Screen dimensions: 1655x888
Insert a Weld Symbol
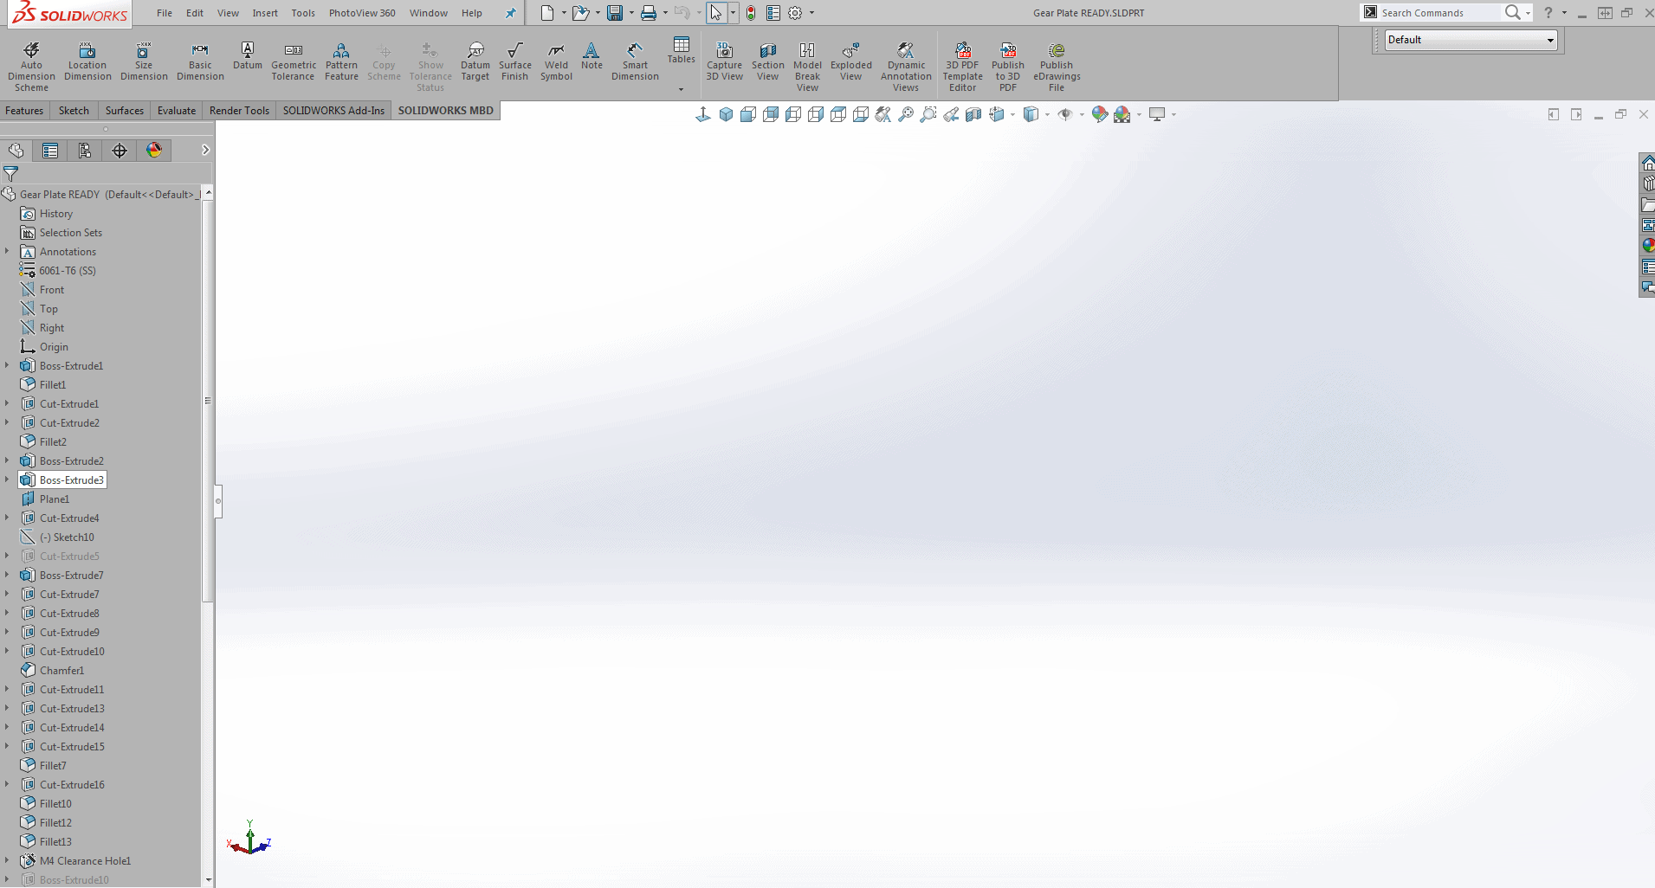556,61
